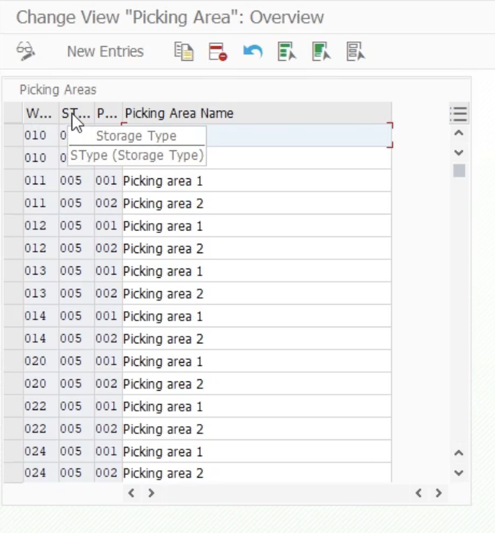Click the Deselect All toolbar icon
The height and width of the screenshot is (533, 495).
tap(355, 51)
